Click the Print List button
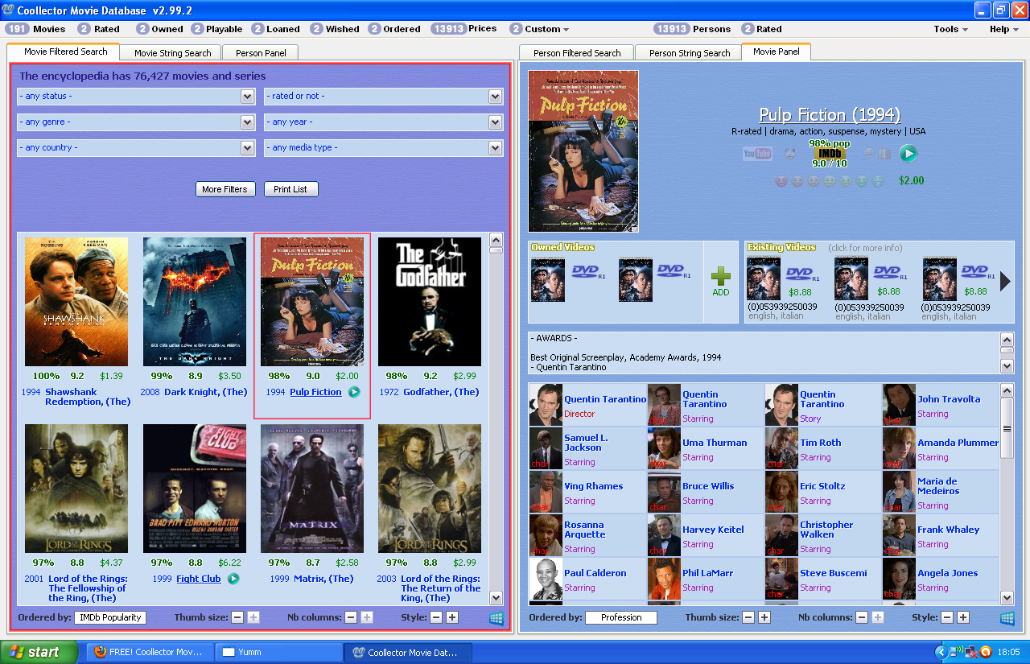This screenshot has width=1030, height=664. coord(290,189)
